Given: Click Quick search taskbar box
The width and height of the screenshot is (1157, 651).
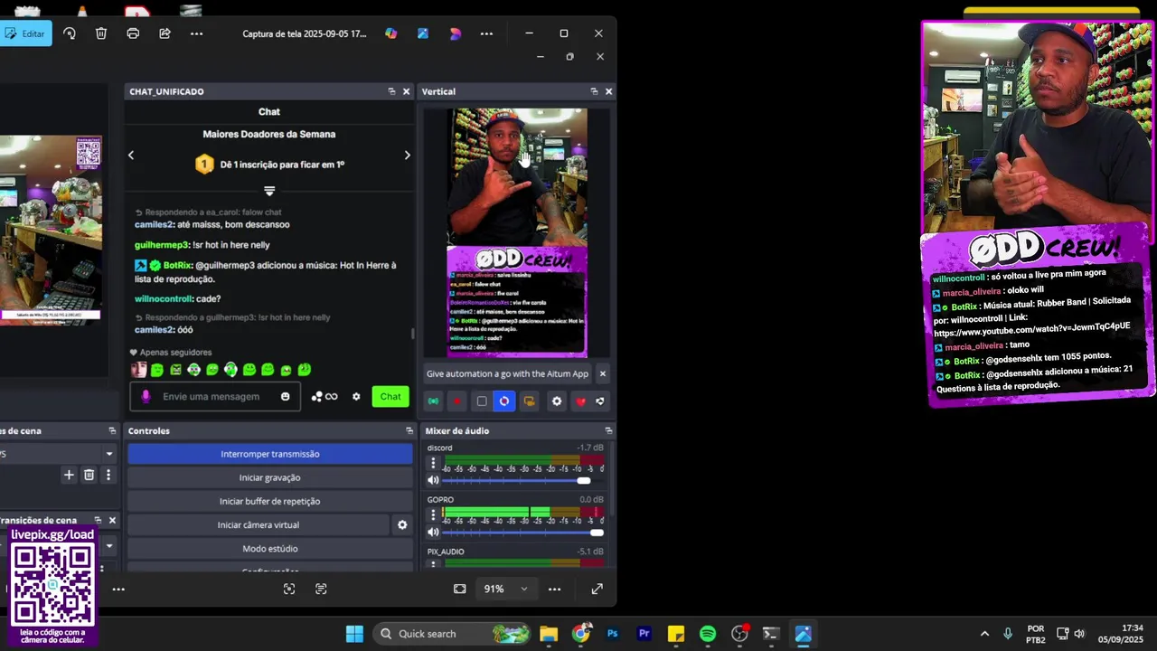Looking at the screenshot, I should [x=452, y=634].
